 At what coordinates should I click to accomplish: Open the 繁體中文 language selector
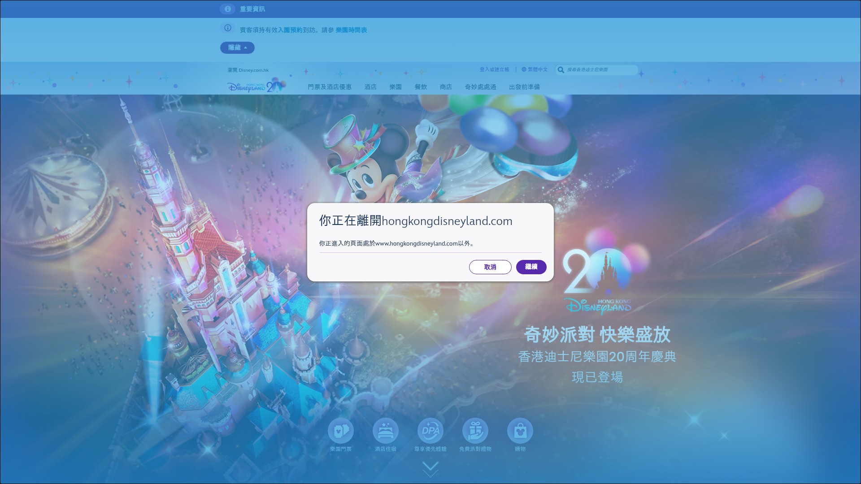tap(535, 69)
